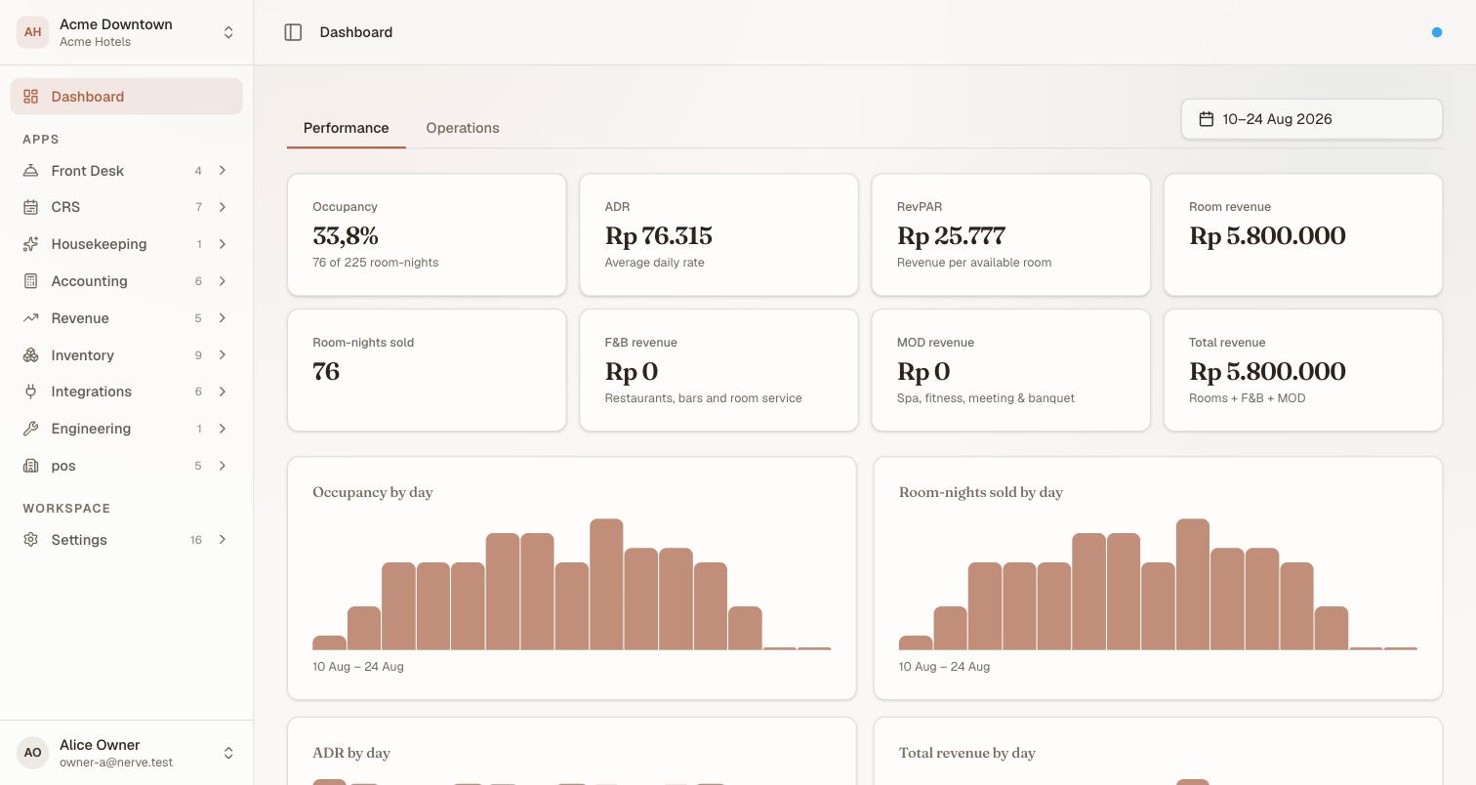Open the Front Desk app
Image resolution: width=1476 pixels, height=785 pixels.
coord(127,171)
